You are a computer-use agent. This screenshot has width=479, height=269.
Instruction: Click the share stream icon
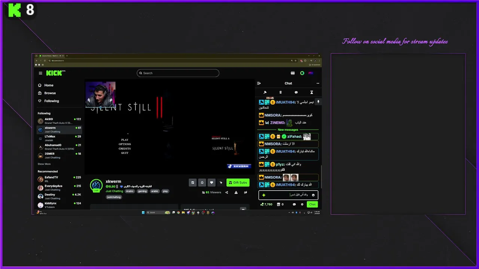(226, 192)
